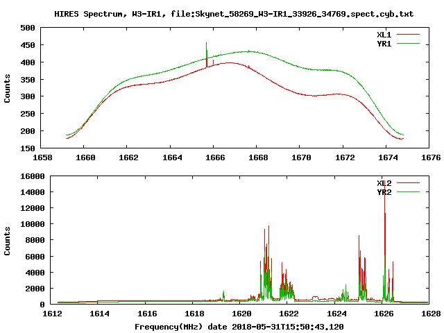The width and height of the screenshot is (444, 333).
Task: Click the sharp spike near 1665.7 MHz
Action: (207, 55)
